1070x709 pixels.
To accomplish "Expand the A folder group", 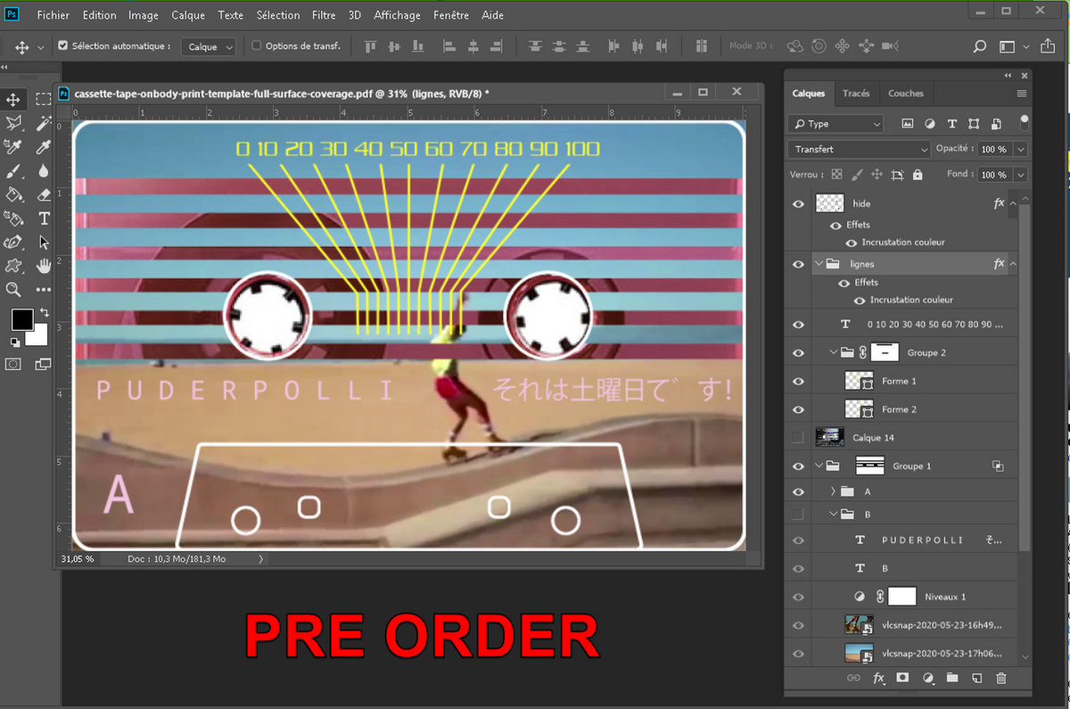I will click(833, 491).
